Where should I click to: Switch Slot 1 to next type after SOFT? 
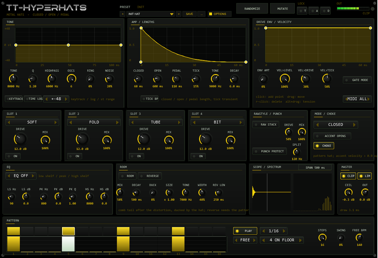(x=56, y=122)
